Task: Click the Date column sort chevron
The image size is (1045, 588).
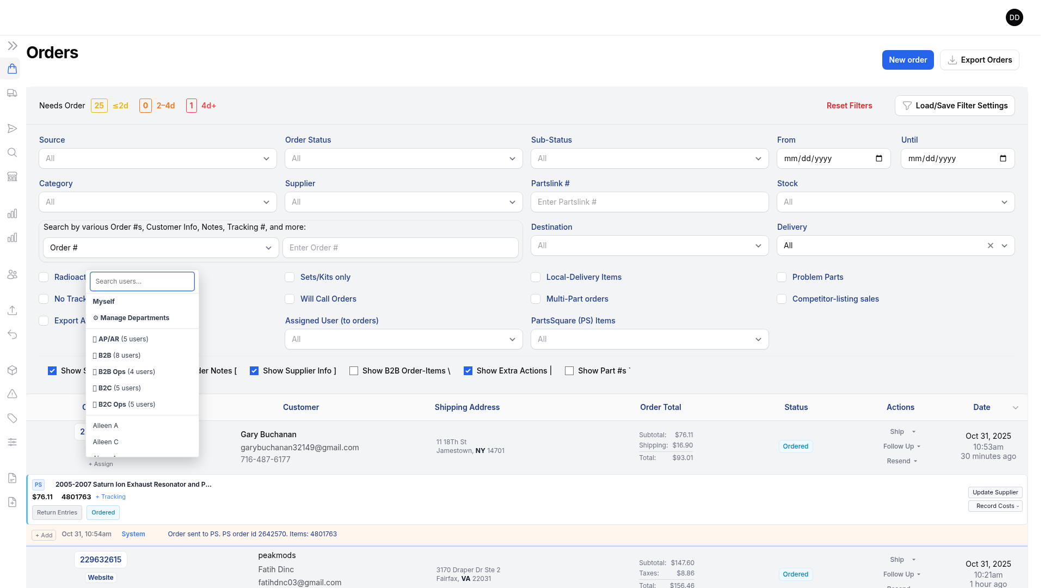Action: [x=1015, y=408]
